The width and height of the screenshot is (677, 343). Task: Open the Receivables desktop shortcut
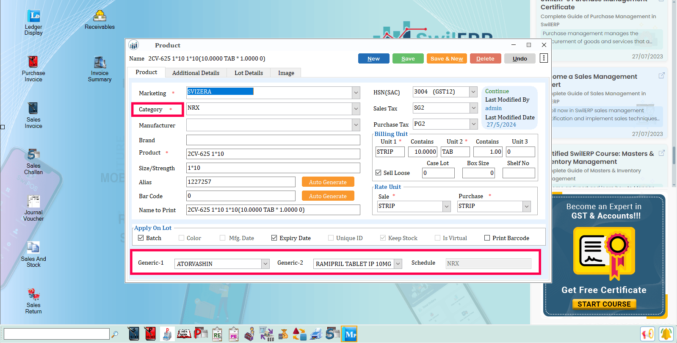pos(99,20)
